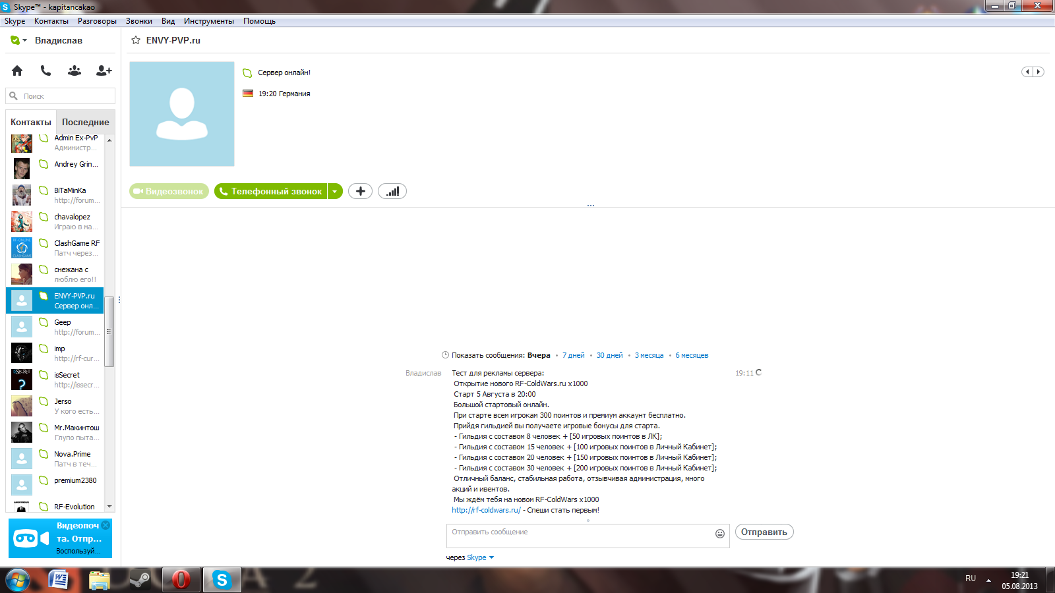1055x593 pixels.
Task: Expand phone call options dropdown arrow
Action: pyautogui.click(x=335, y=191)
